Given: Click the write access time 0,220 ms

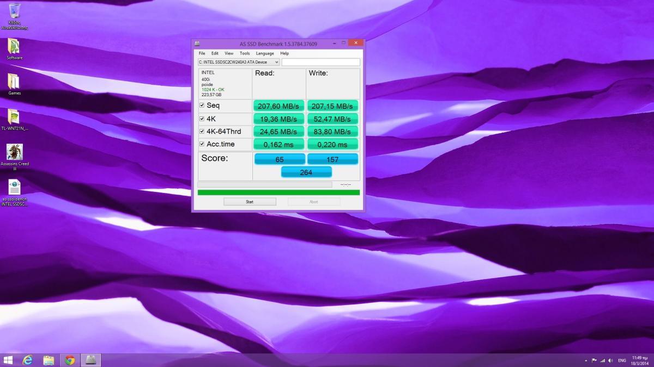Looking at the screenshot, I should [x=332, y=145].
